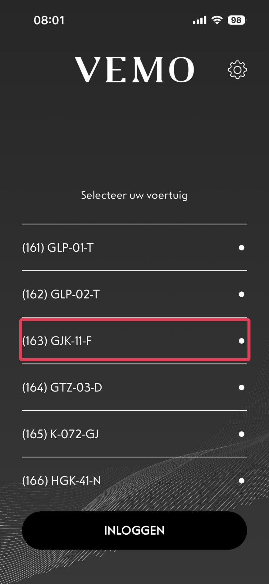The width and height of the screenshot is (269, 584).
Task: Tap the Wi-Fi status icon
Action: 217,20
